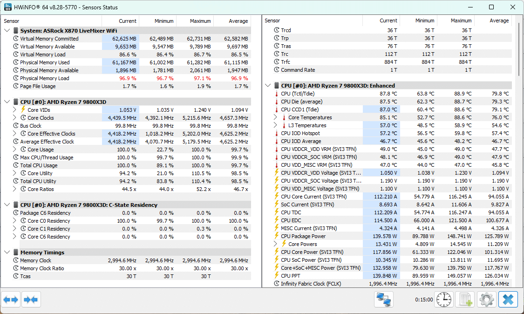Click the clock icon beside Command Rate
Screen dimensions: 524x314
point(276,69)
